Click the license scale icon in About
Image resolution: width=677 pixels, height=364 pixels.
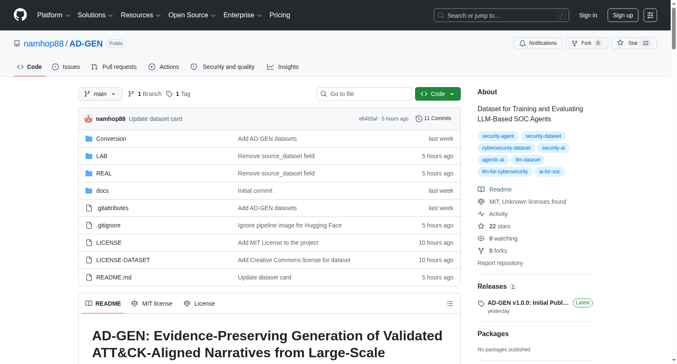click(x=481, y=202)
